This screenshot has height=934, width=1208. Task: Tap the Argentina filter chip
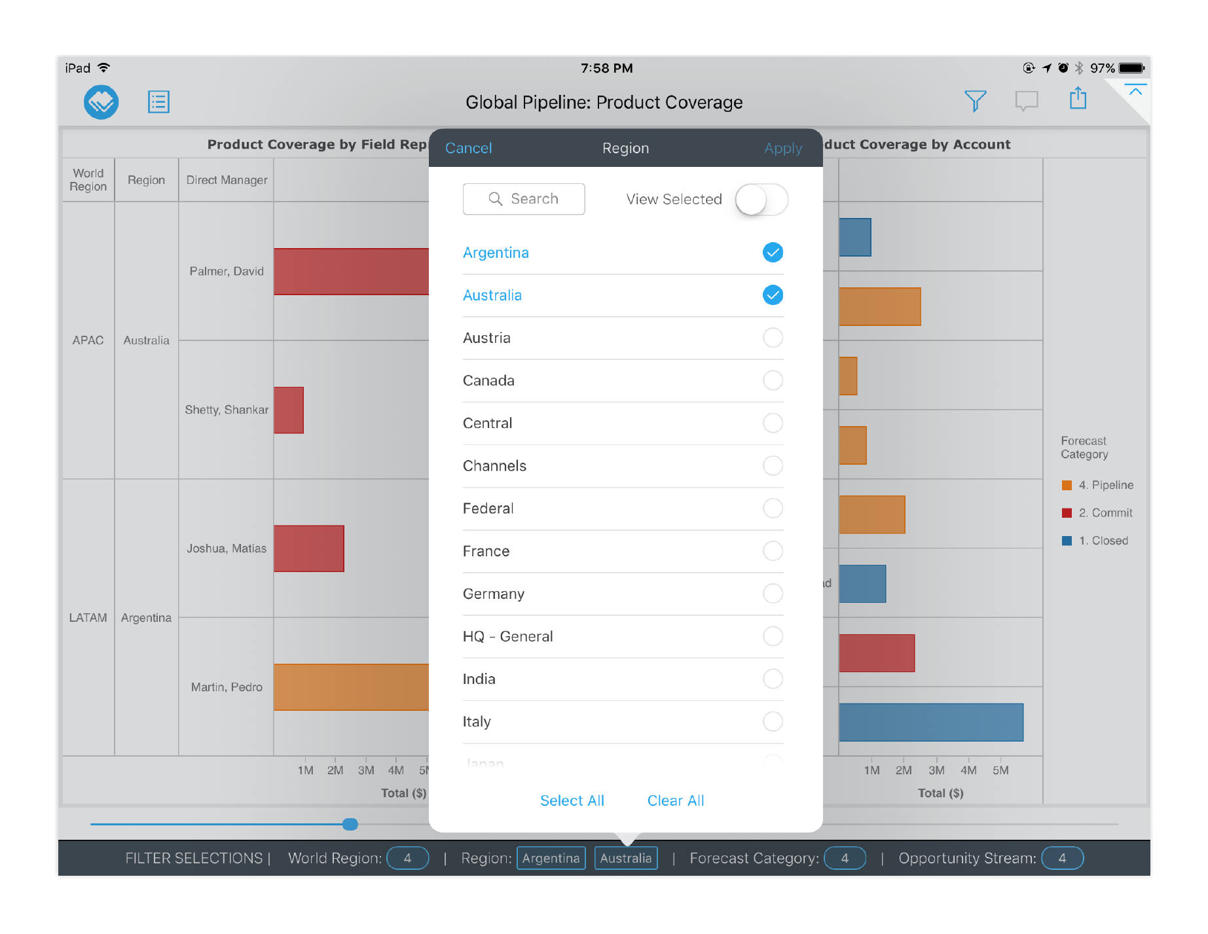551,858
